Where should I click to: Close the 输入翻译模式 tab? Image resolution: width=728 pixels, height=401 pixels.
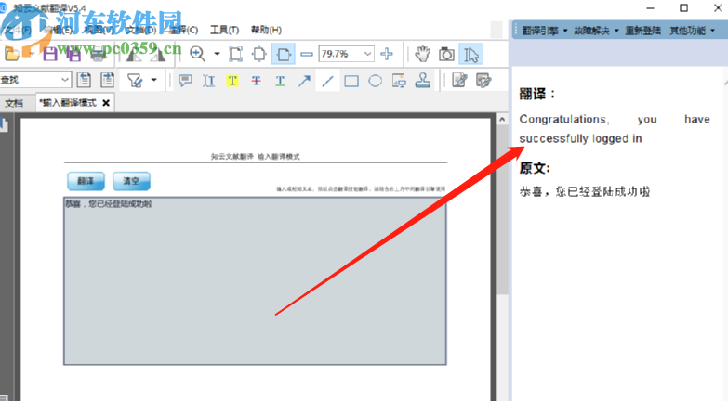tap(106, 103)
